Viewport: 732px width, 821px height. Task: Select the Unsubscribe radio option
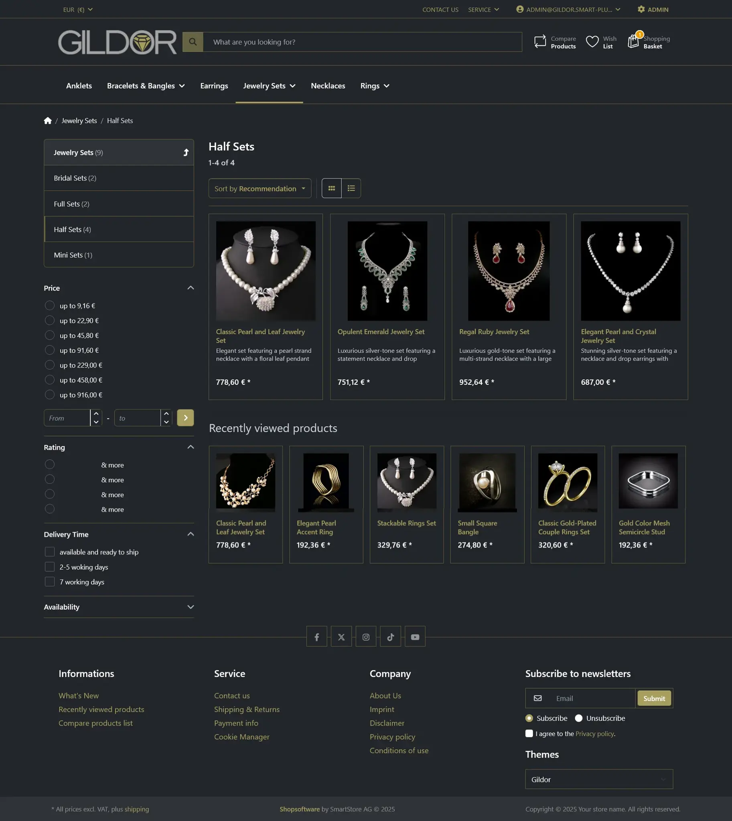tap(578, 718)
